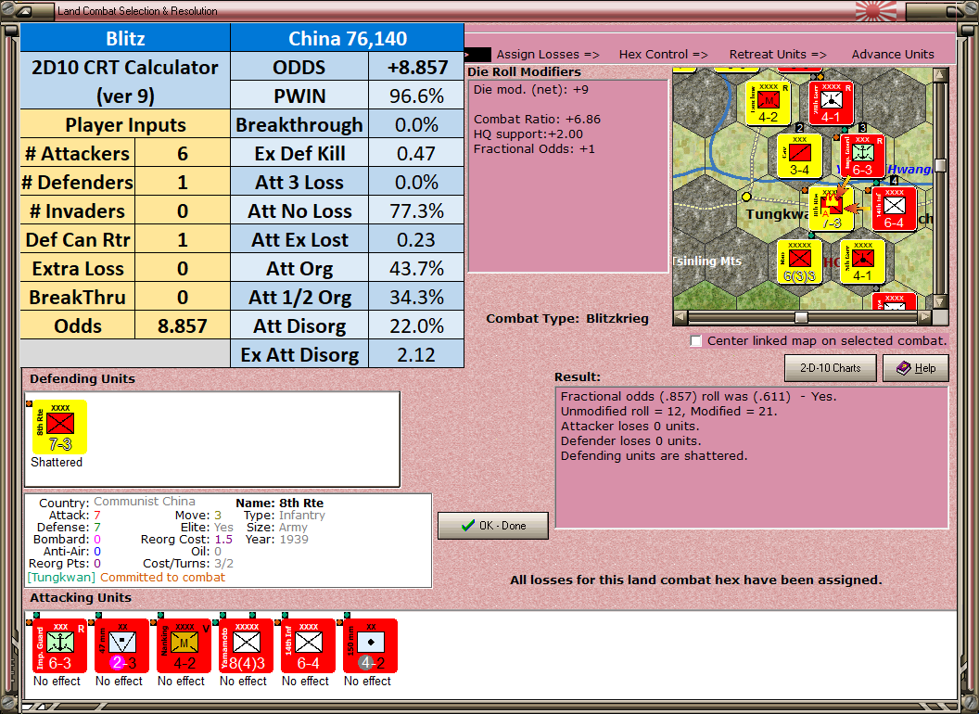Click the Imp. Guard 6-3 counter on map
Screen dimensions: 979x714
pos(862,156)
